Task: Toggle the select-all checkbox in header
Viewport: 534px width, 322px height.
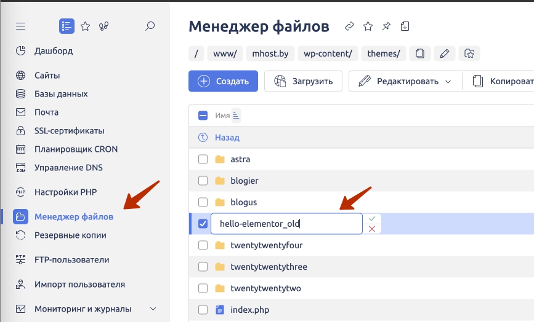Action: pos(203,116)
